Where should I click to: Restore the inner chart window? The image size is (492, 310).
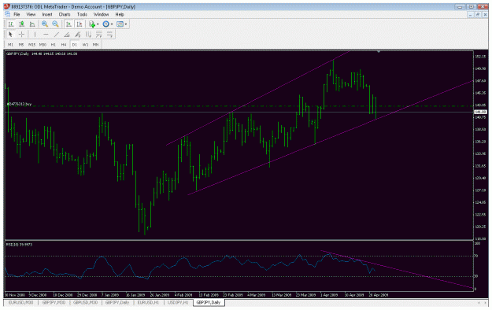477,15
